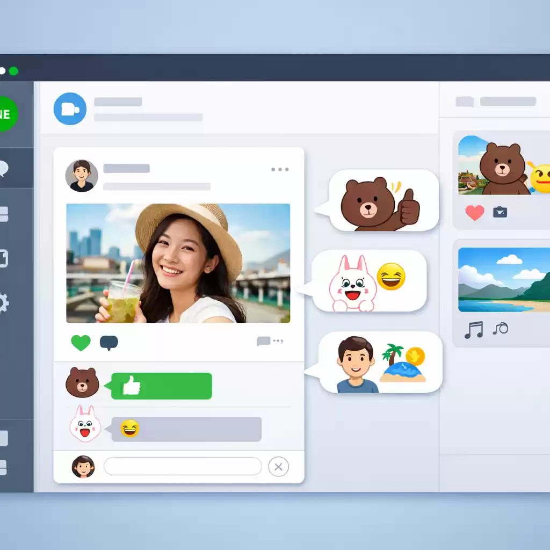Like the post with green heart
The image size is (550, 550).
[81, 343]
